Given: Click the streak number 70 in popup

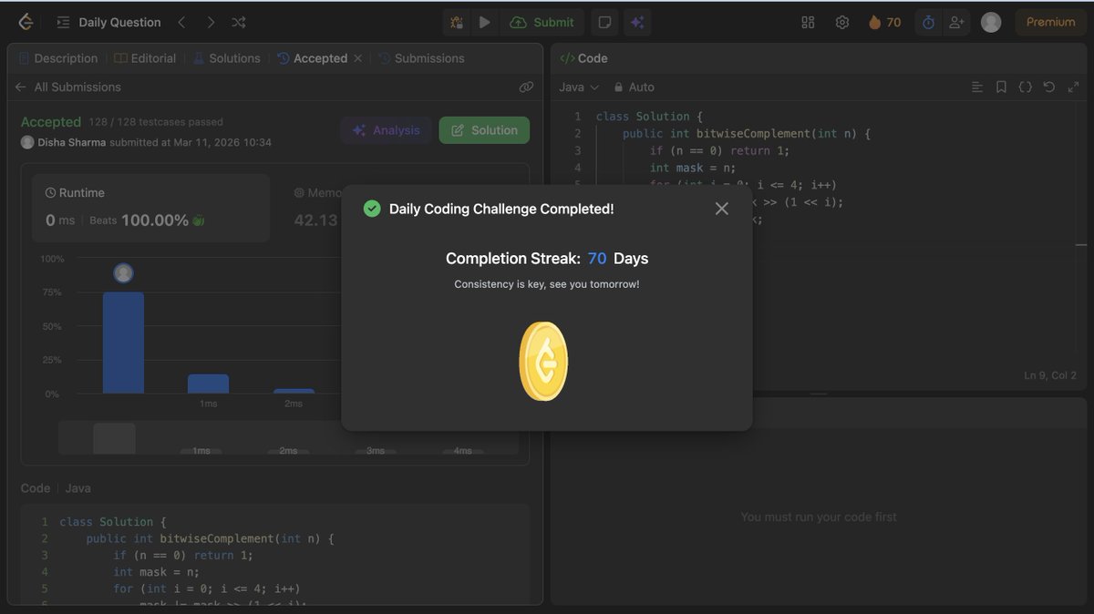Looking at the screenshot, I should (x=597, y=259).
